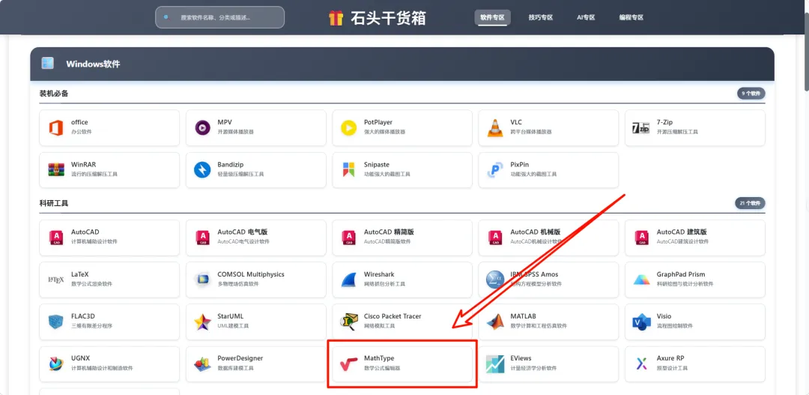Screen dimensions: 809x395
Task: Click the UGNX icon
Action: (x=55, y=364)
